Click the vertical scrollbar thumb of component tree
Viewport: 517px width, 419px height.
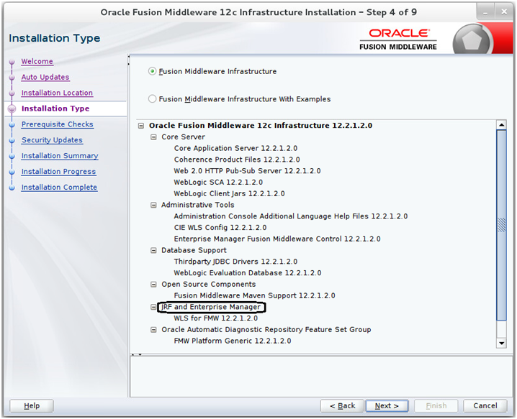501,225
